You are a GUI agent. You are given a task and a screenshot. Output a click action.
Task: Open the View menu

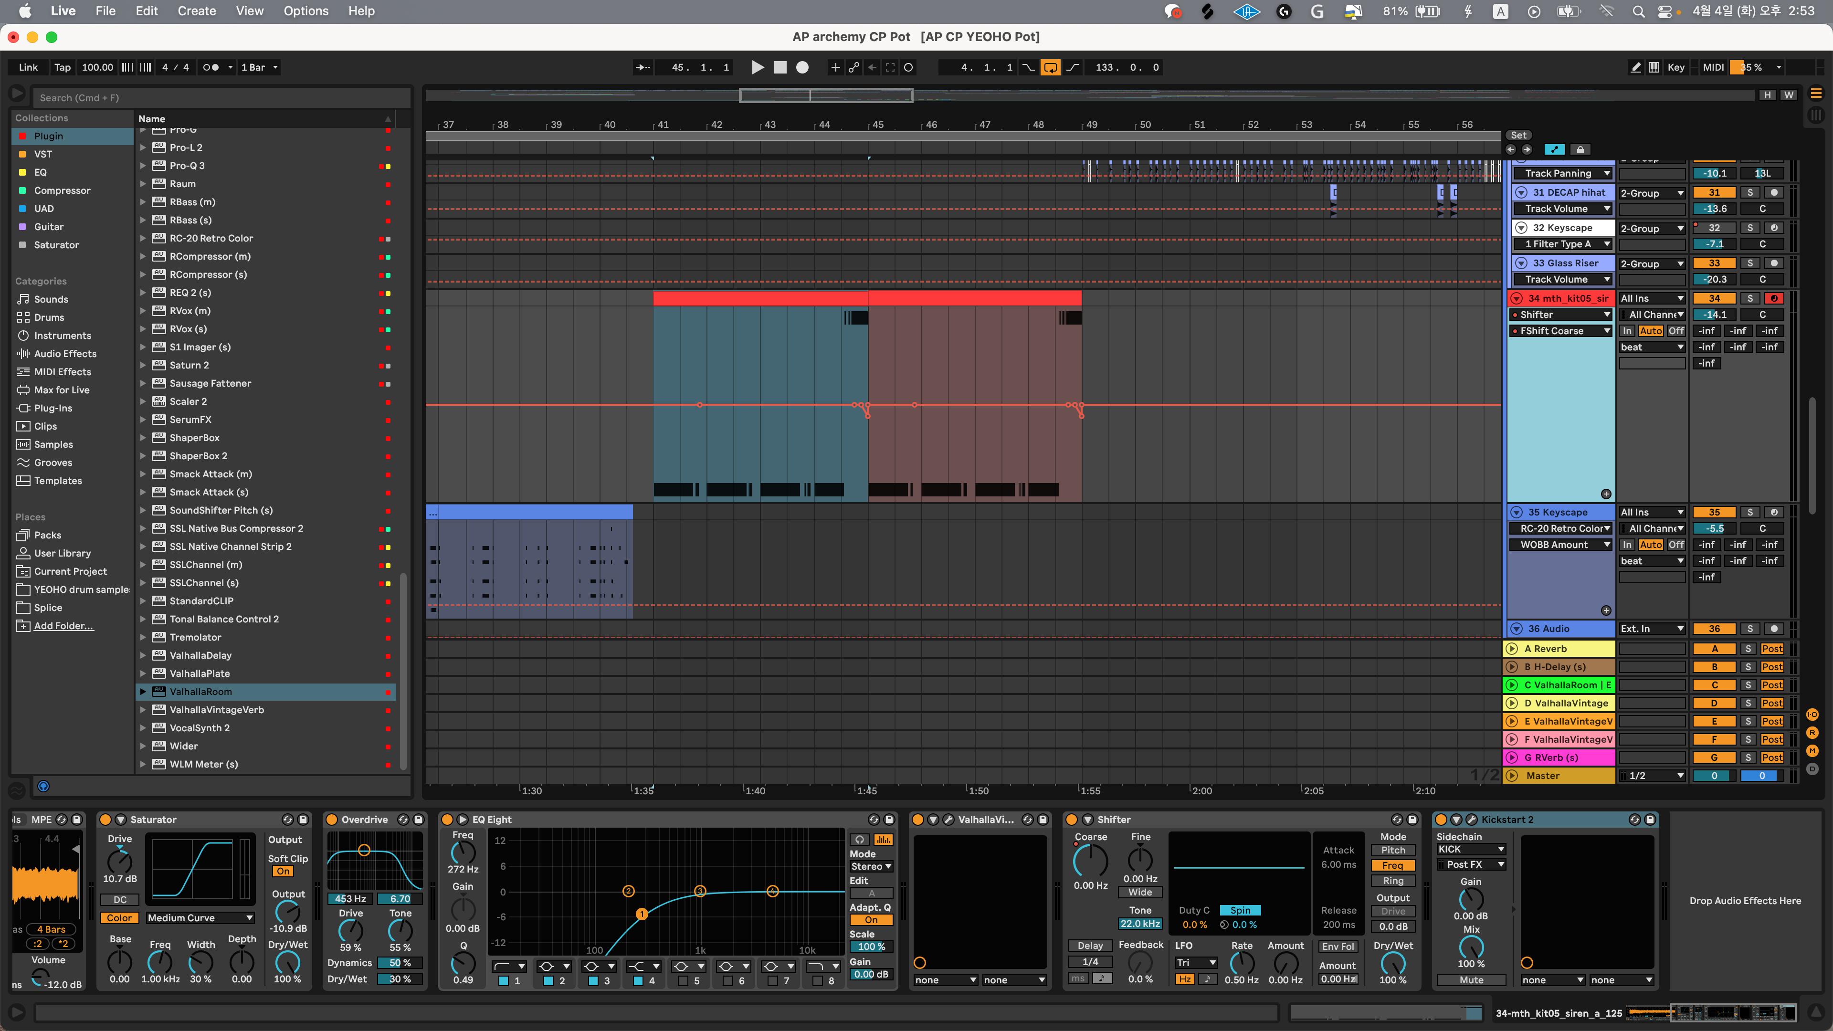[250, 11]
